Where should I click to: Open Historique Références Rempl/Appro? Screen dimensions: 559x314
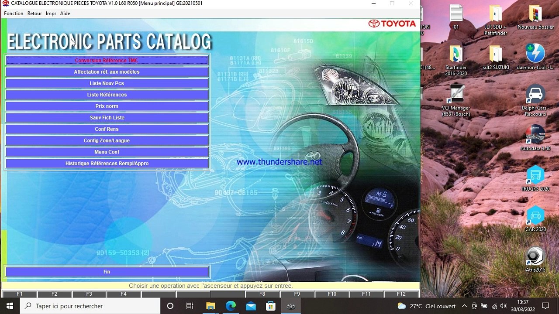click(107, 164)
